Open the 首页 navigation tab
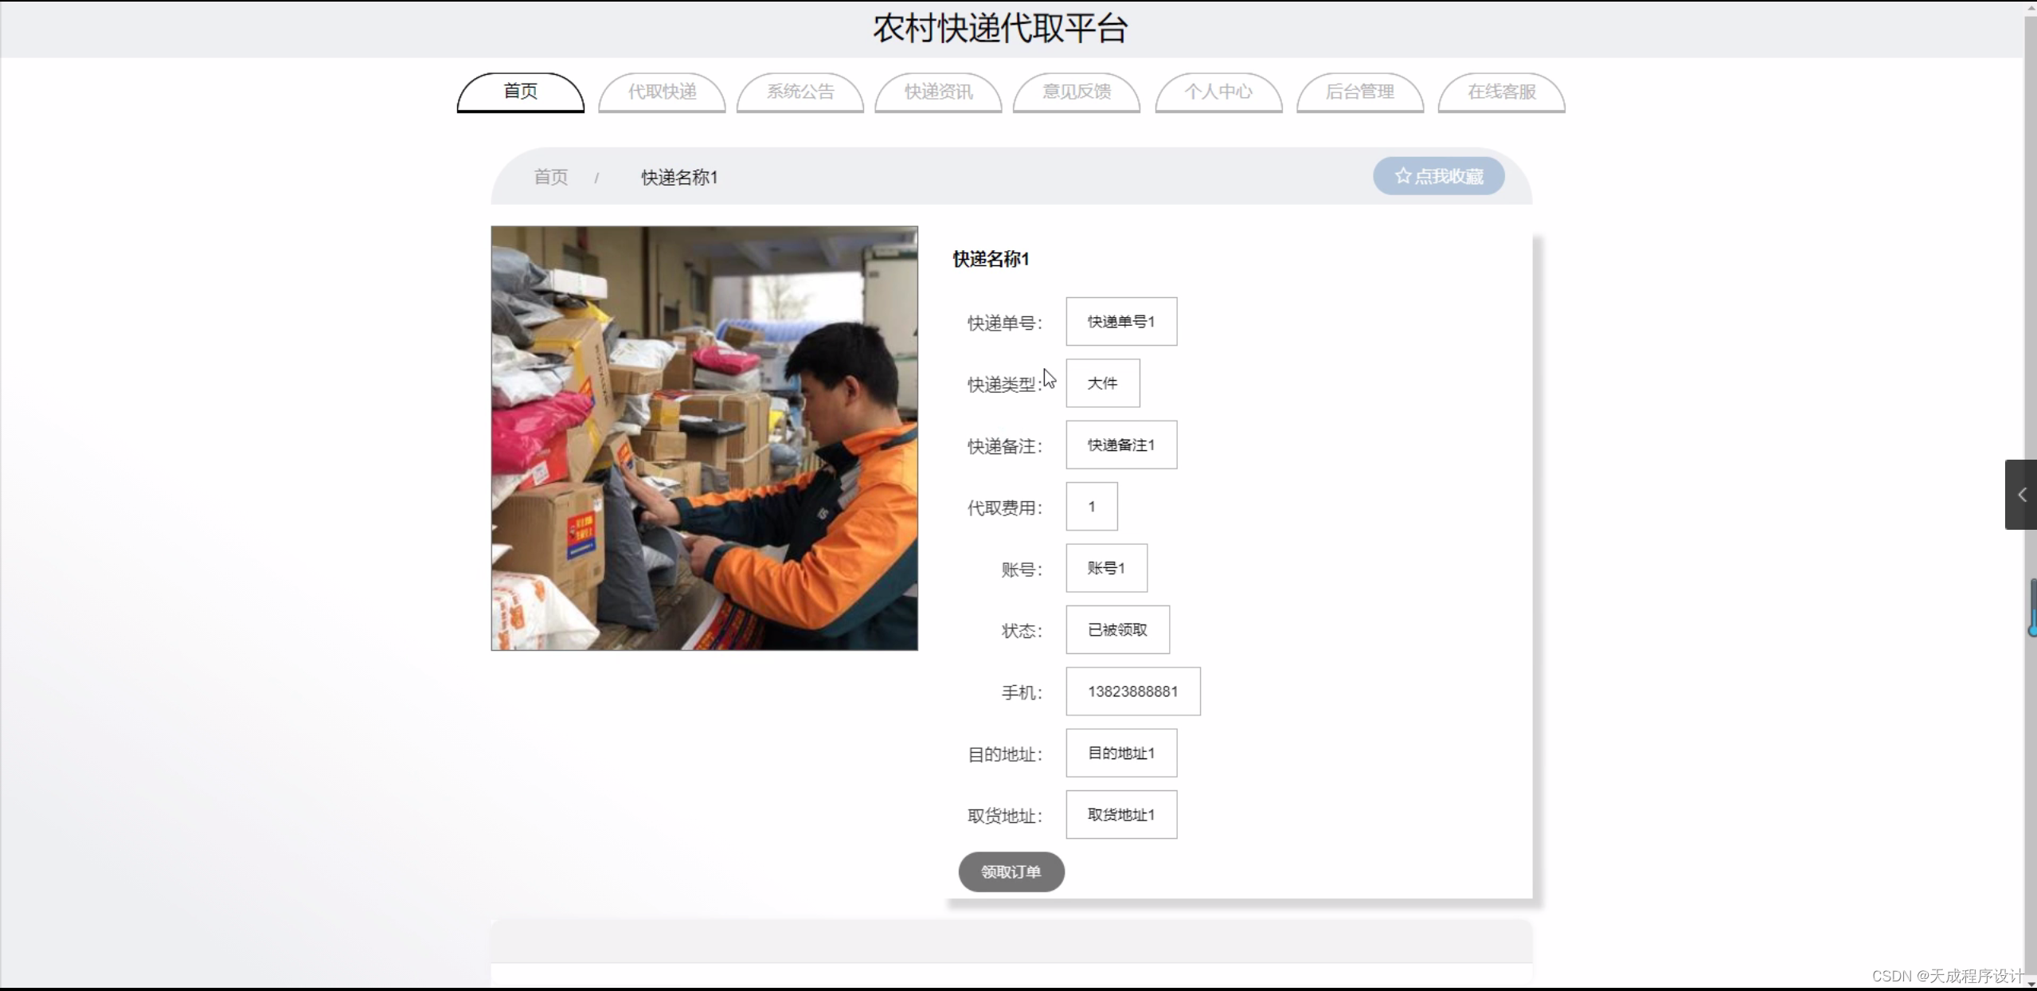This screenshot has height=991, width=2037. [520, 92]
